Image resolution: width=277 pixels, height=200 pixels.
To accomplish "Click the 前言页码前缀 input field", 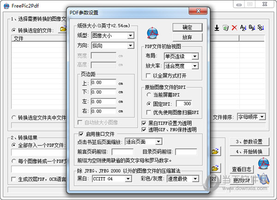I will coord(122,152).
